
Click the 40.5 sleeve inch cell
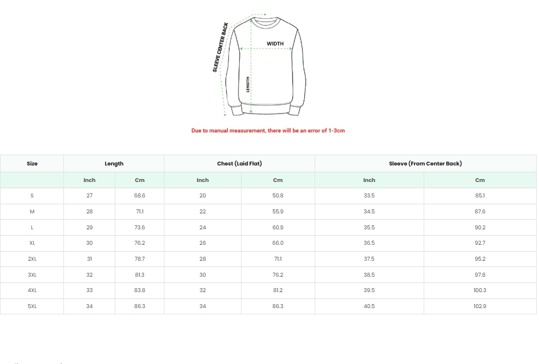click(369, 306)
